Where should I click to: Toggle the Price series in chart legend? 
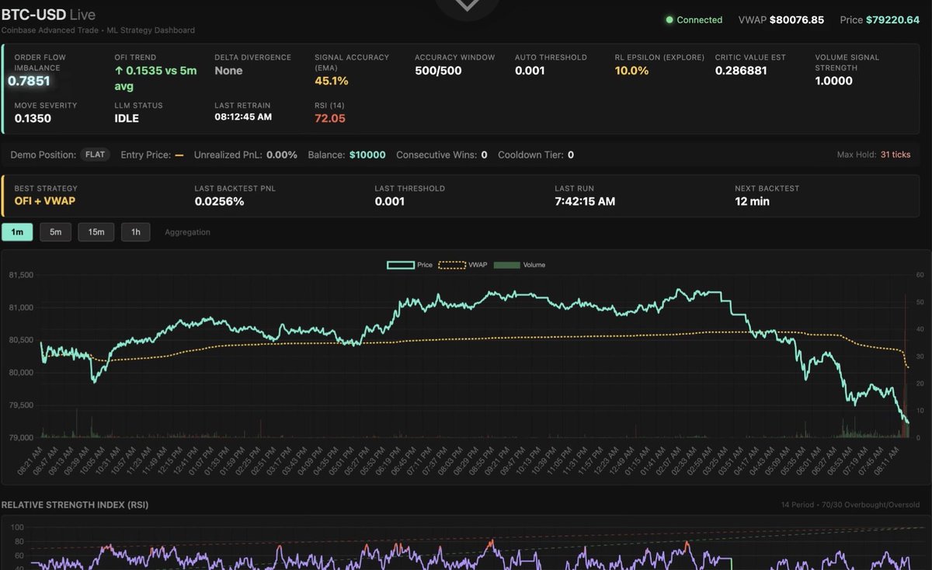pos(410,265)
